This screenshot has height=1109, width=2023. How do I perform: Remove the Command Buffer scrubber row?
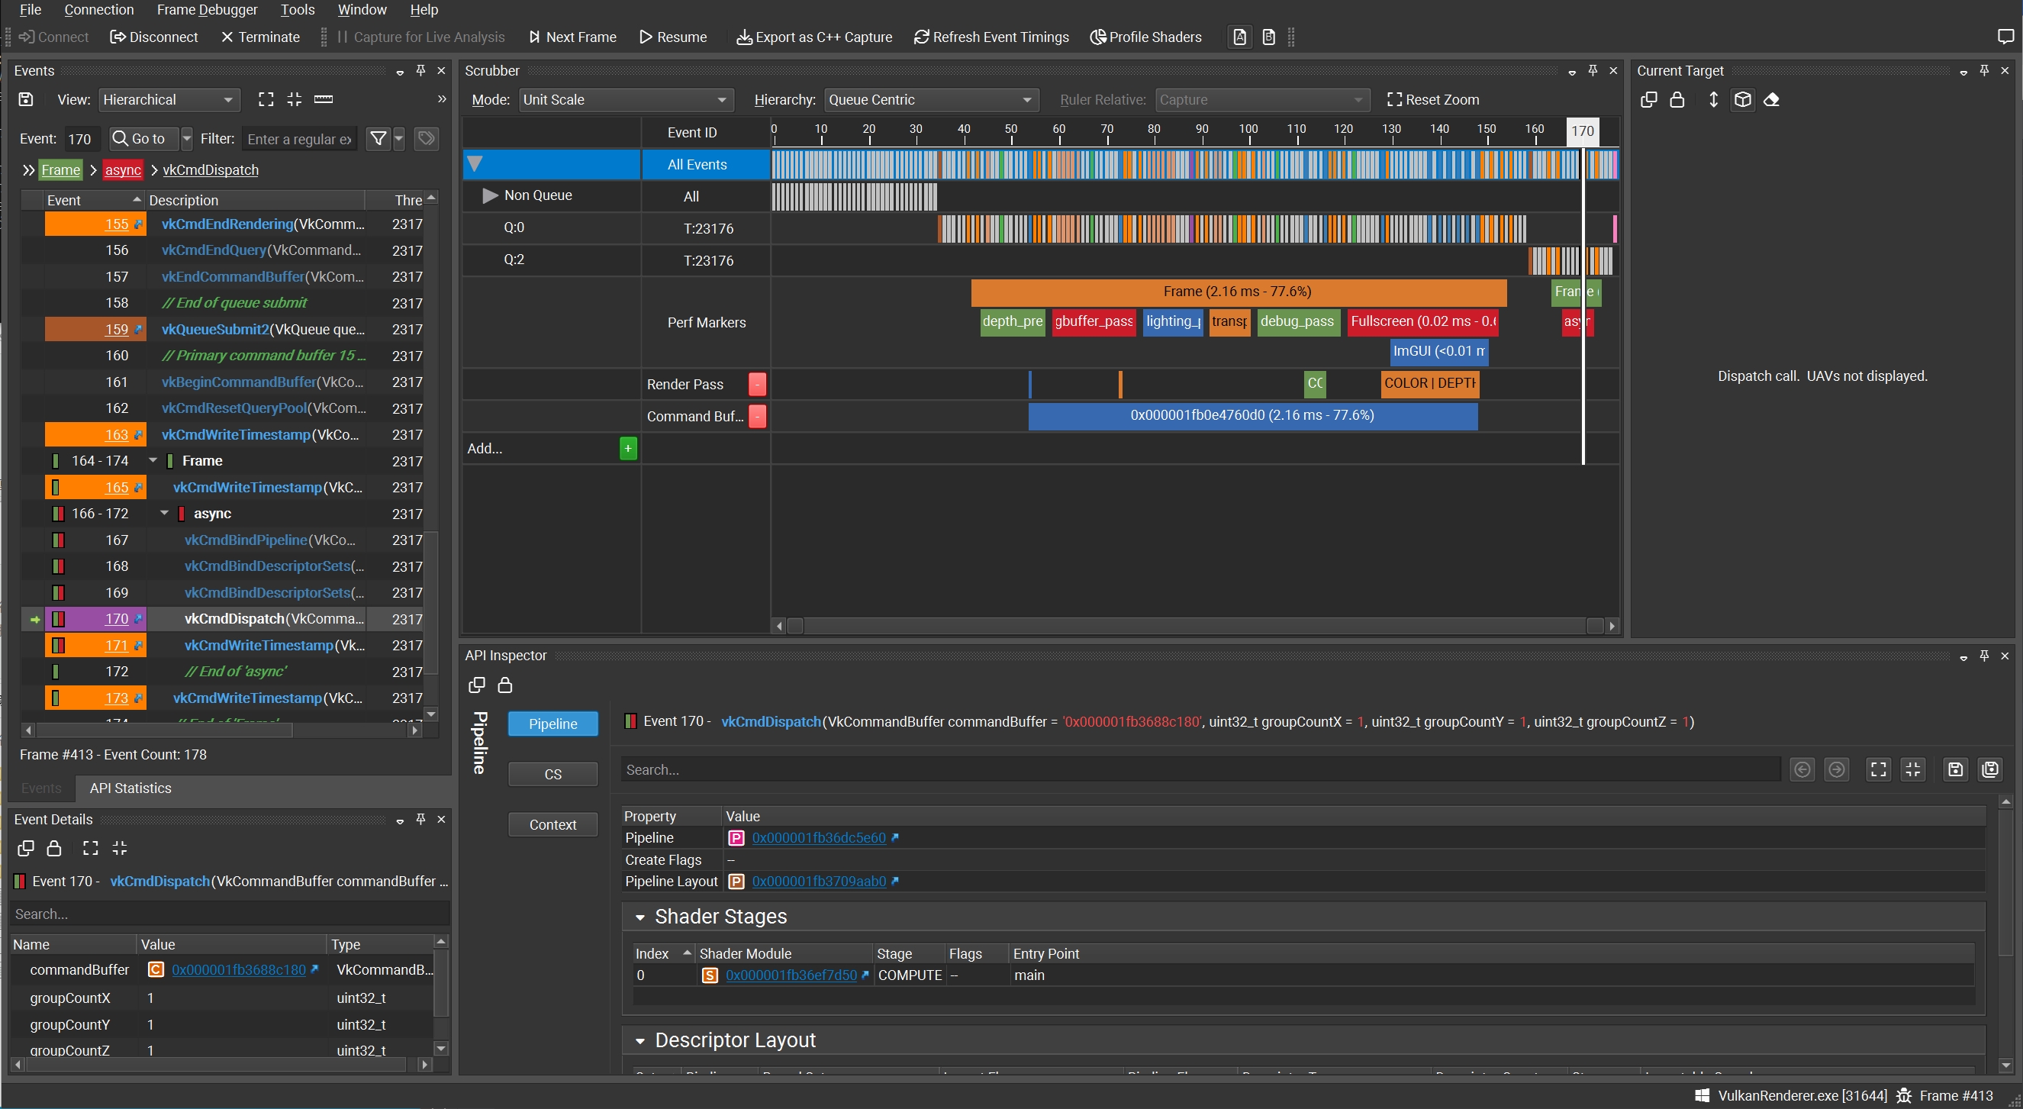(x=757, y=416)
